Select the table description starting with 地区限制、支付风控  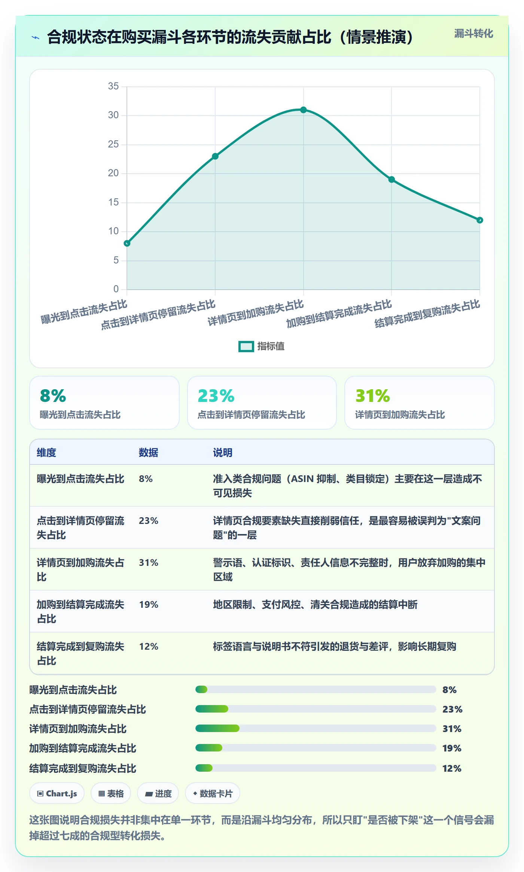(x=315, y=604)
